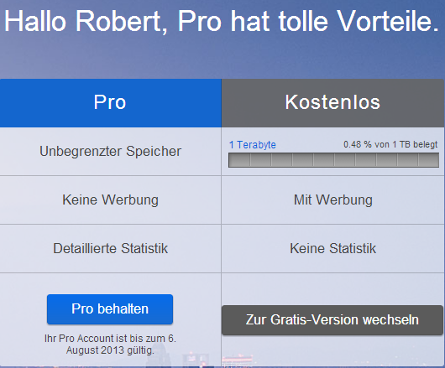Click the Mit Werbung feature cell
The height and width of the screenshot is (368, 445).
coord(332,200)
